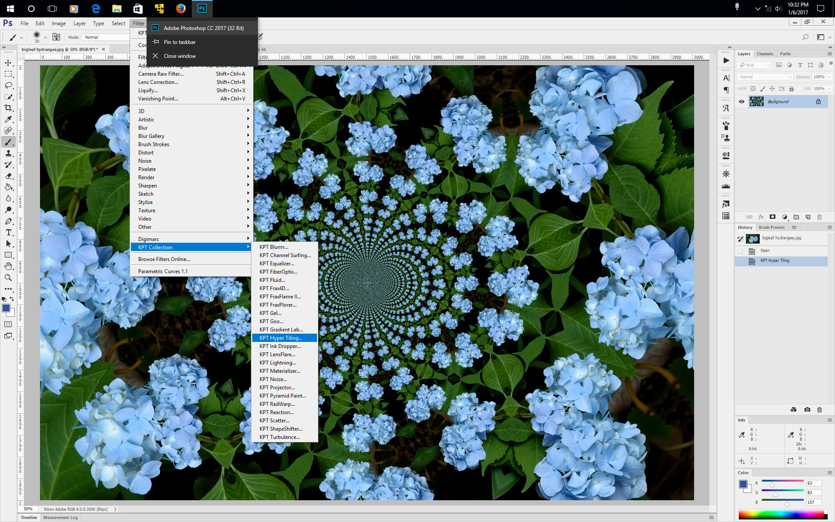
Task: Click Browse Filters Online
Action: (x=164, y=259)
